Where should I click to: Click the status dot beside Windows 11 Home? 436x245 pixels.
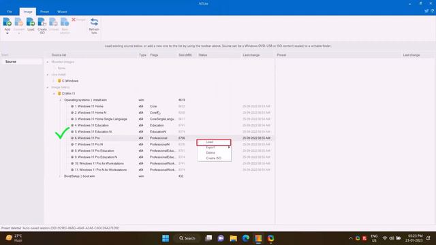(x=72, y=106)
